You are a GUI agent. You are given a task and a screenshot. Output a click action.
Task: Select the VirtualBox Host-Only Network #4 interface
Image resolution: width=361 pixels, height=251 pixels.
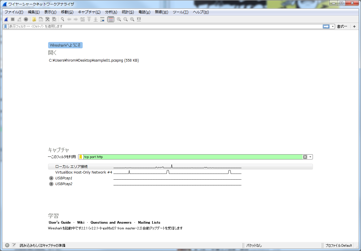tap(180, 172)
